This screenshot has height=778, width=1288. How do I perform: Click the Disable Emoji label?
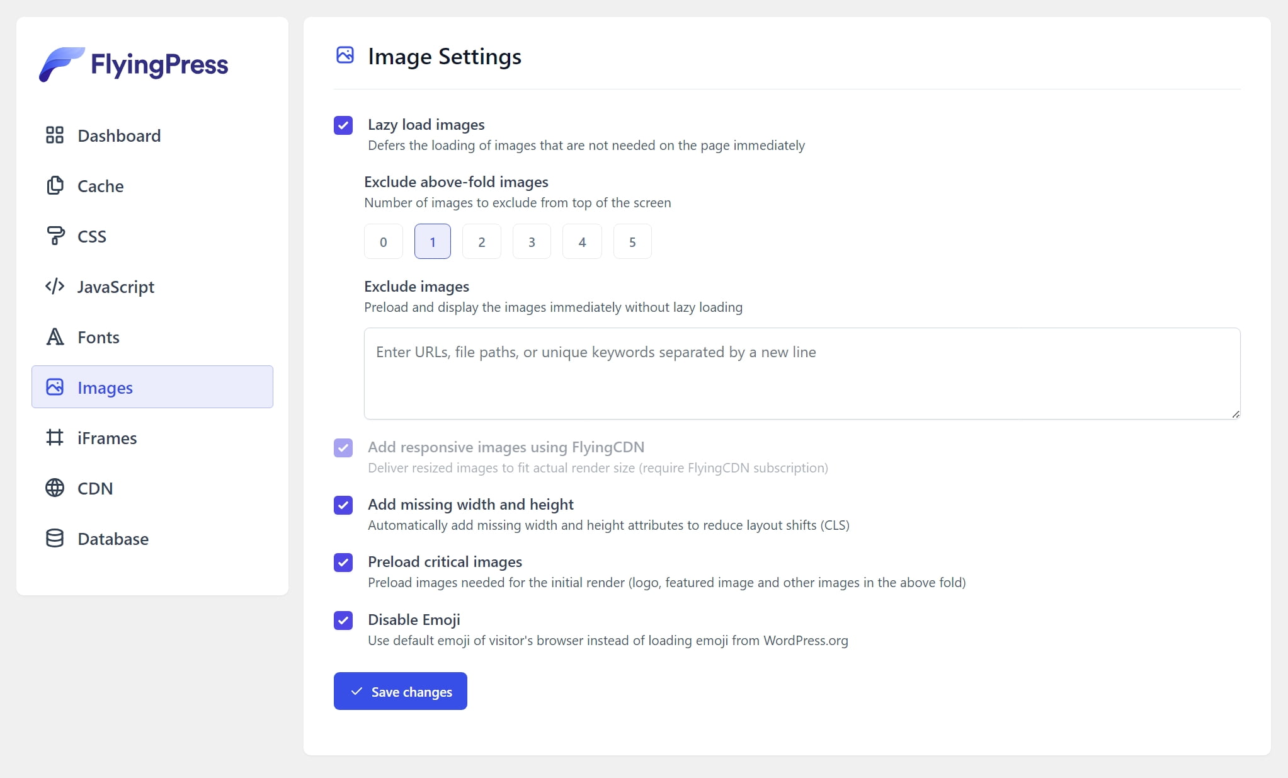tap(414, 620)
